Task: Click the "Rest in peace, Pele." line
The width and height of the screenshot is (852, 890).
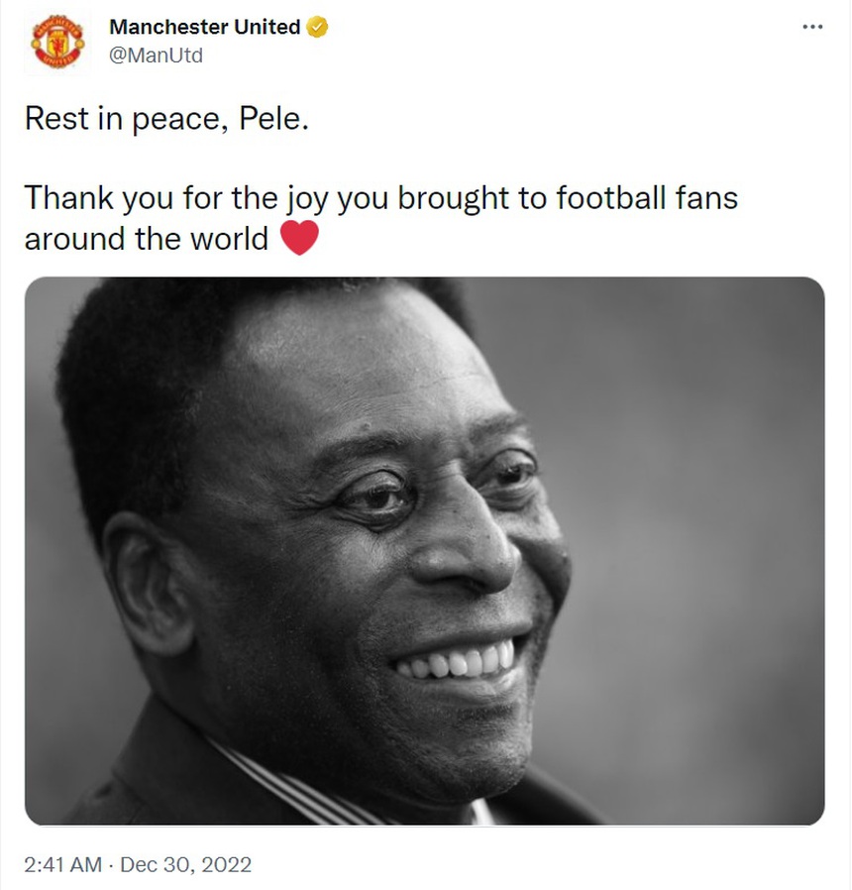Action: 166,120
